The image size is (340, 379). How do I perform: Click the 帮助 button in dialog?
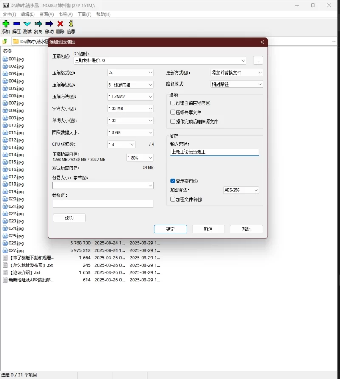click(x=246, y=229)
